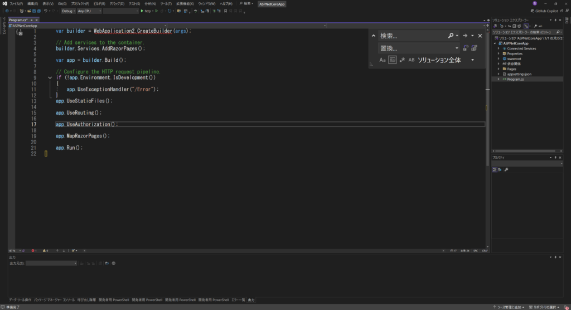Click navigate to previous issue up arrow
The image size is (571, 310).
(57, 250)
